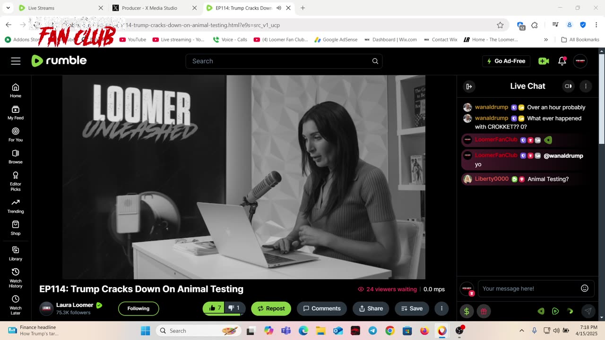Click the Go Ad-Free button
Screen dimensions: 605x340
[x=506, y=61]
